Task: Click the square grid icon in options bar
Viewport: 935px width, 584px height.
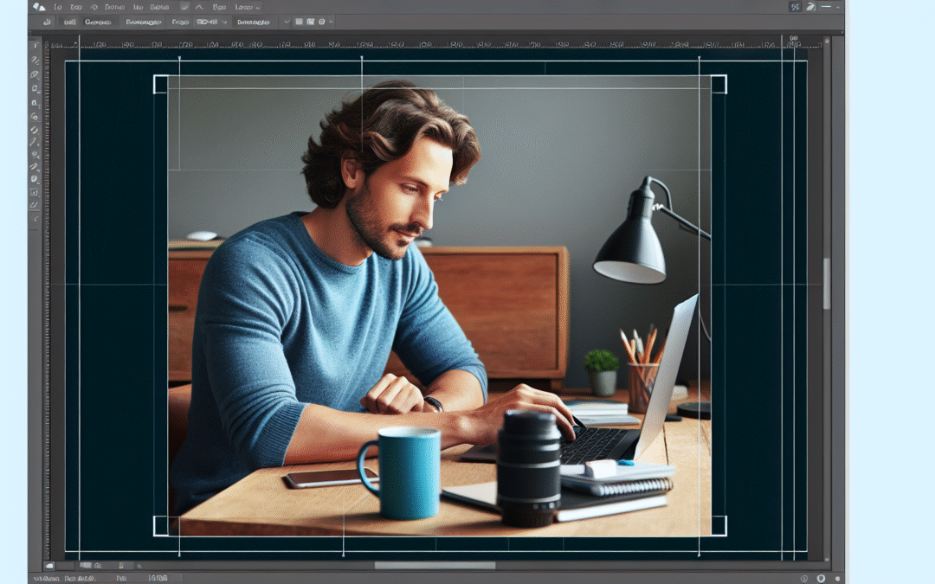Action: [299, 22]
